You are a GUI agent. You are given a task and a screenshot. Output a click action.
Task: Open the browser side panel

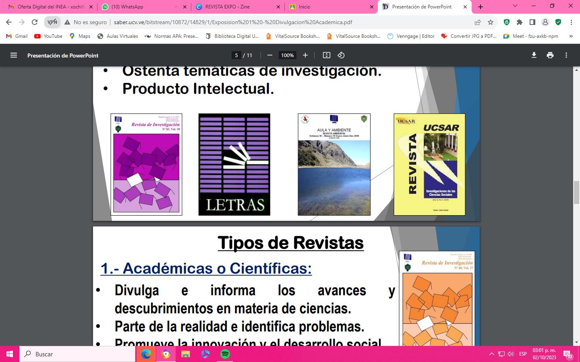(x=532, y=22)
